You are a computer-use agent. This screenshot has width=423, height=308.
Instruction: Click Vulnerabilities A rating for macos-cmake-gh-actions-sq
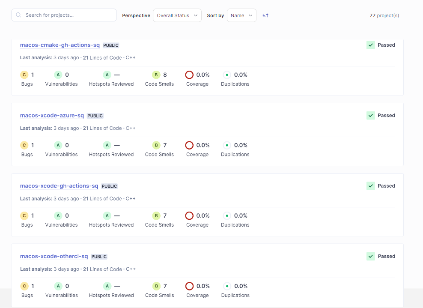pyautogui.click(x=58, y=75)
